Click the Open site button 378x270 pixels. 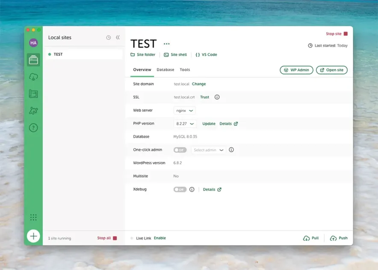pyautogui.click(x=332, y=70)
